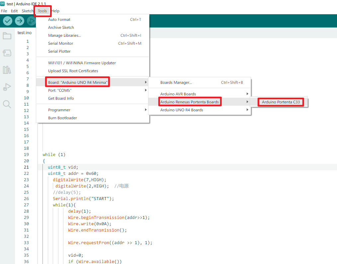This screenshot has width=337, height=264.
Task: Open the Search magnifier sidebar icon
Action: click(x=7, y=104)
